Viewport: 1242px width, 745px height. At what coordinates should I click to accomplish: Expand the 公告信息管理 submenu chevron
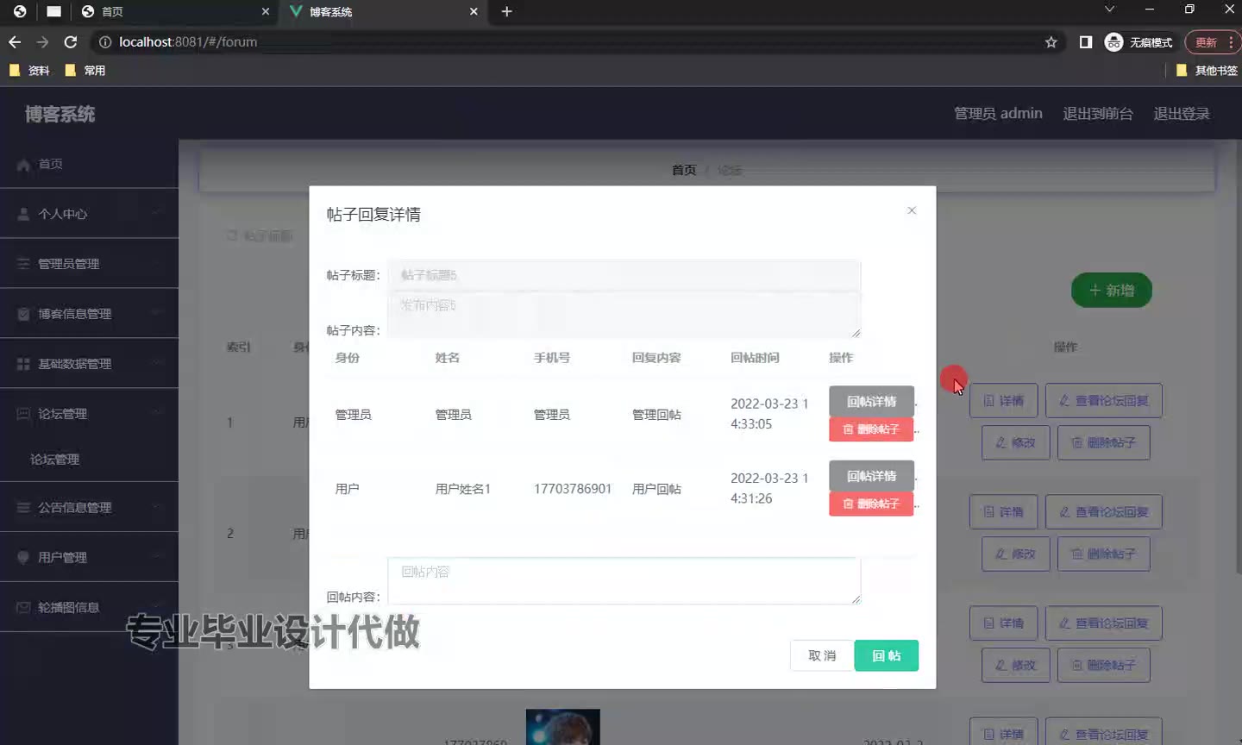157,508
